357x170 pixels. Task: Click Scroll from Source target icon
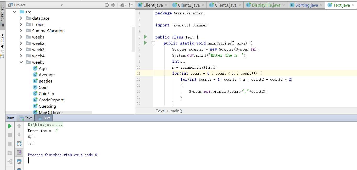[x=107, y=5]
